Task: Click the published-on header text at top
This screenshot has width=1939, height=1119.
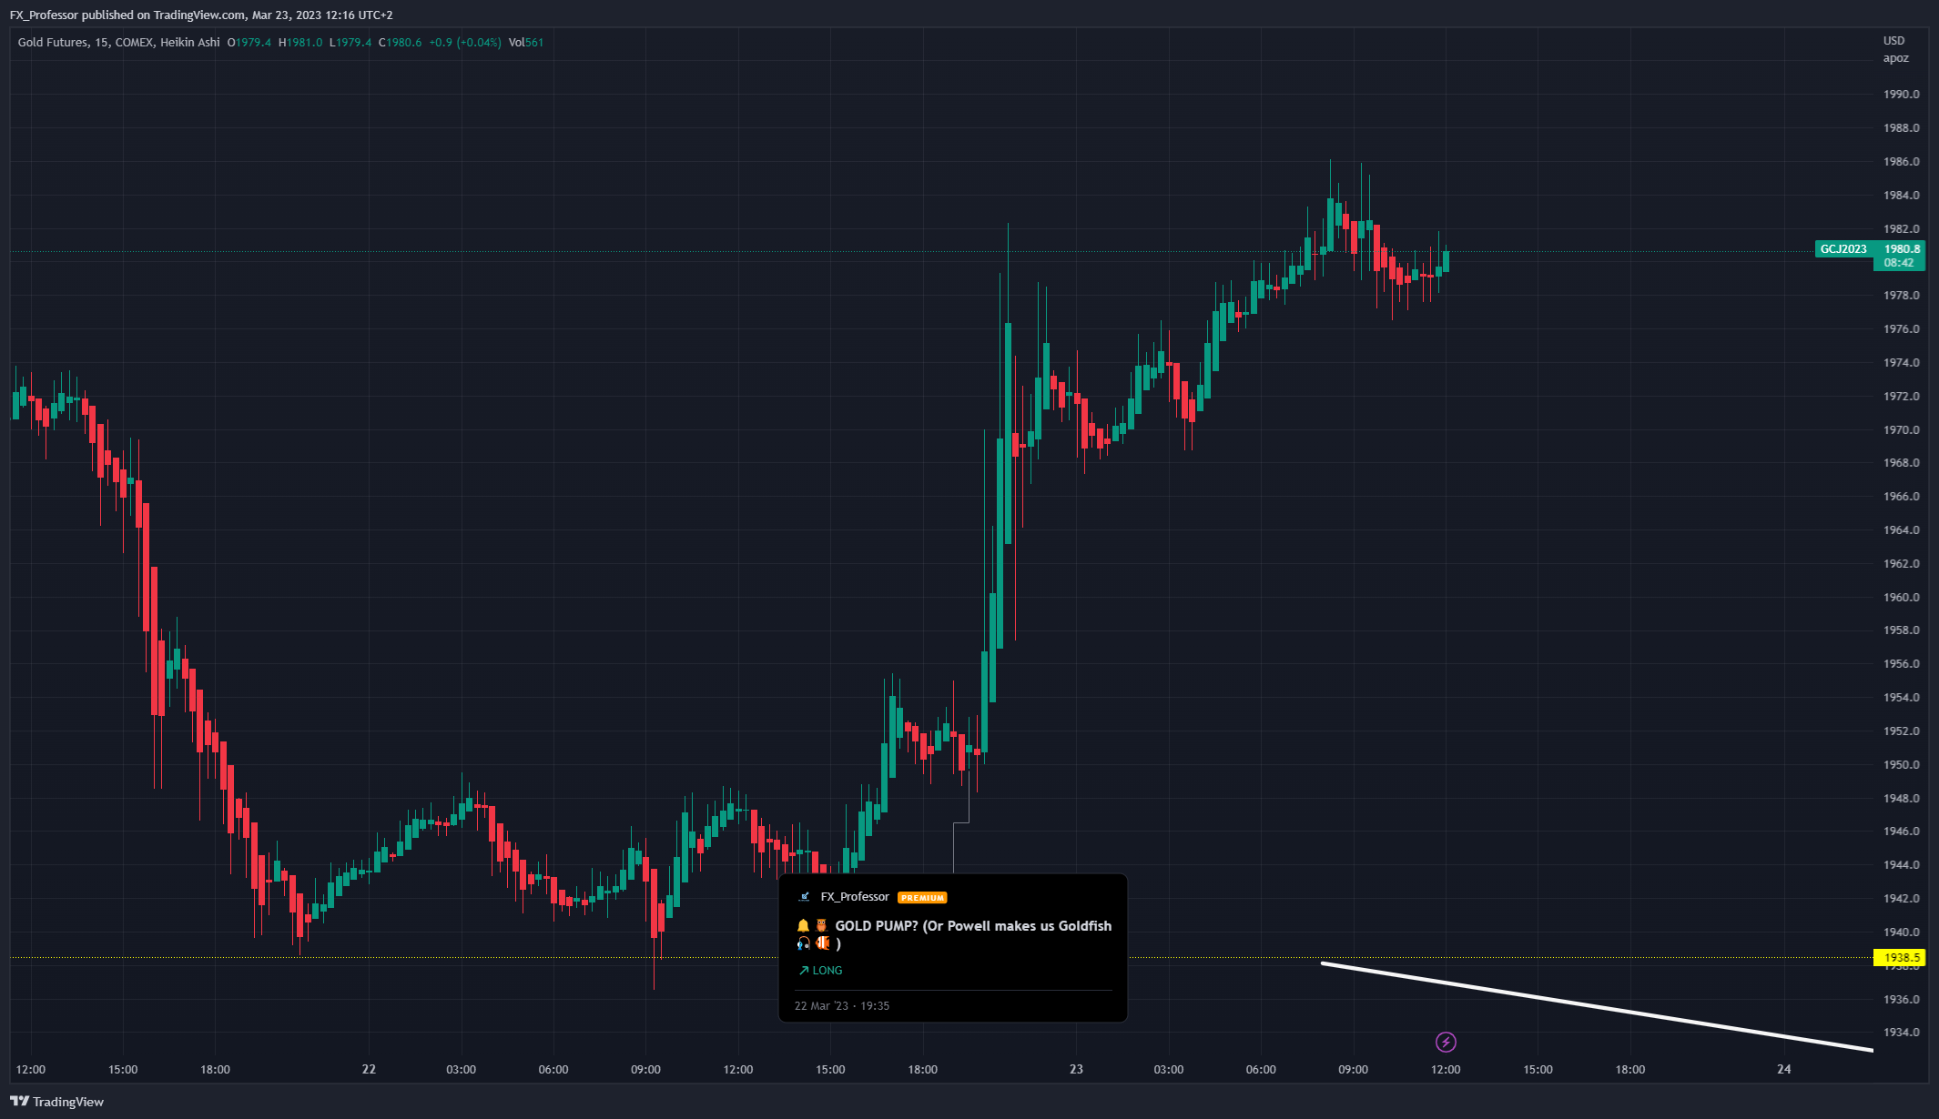Action: tap(201, 15)
